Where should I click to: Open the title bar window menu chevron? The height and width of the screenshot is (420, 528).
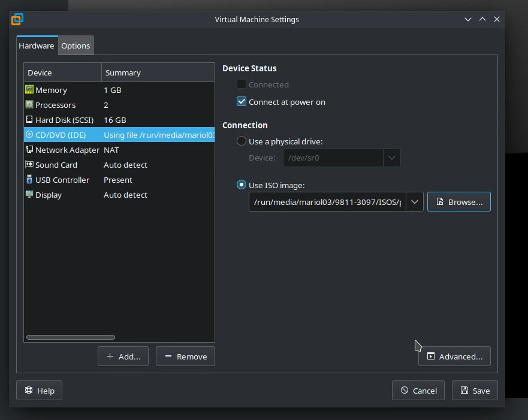pyautogui.click(x=468, y=19)
